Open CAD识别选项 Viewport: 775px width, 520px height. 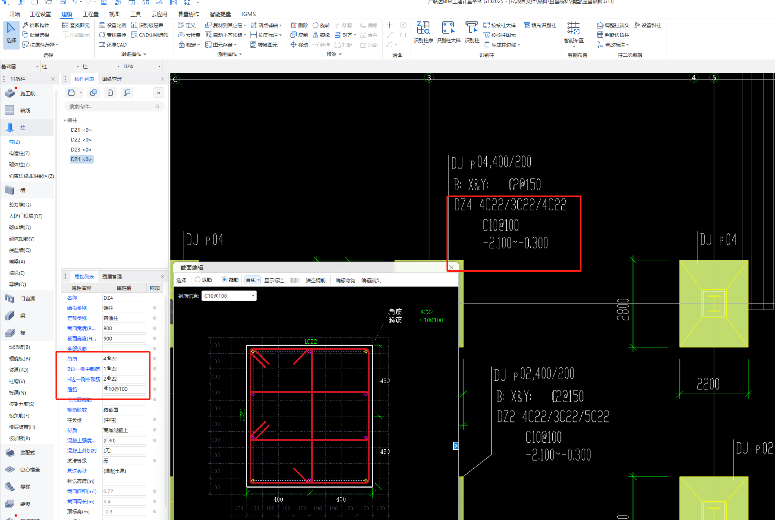[x=150, y=35]
